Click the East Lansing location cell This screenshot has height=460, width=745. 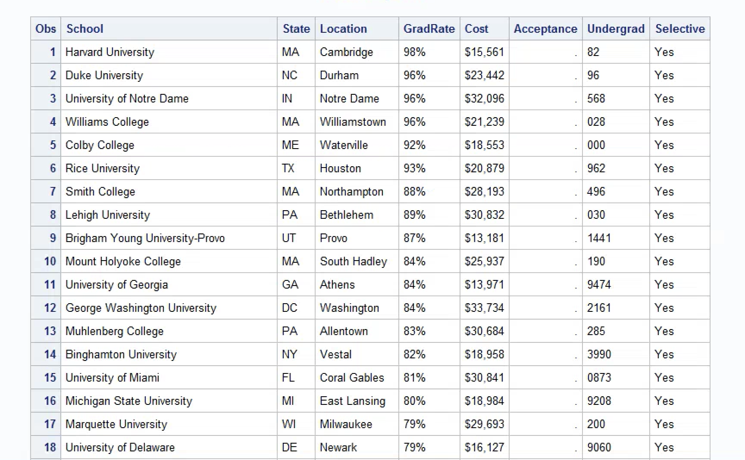tap(353, 401)
